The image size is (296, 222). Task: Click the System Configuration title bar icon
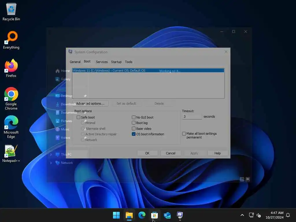point(71,51)
